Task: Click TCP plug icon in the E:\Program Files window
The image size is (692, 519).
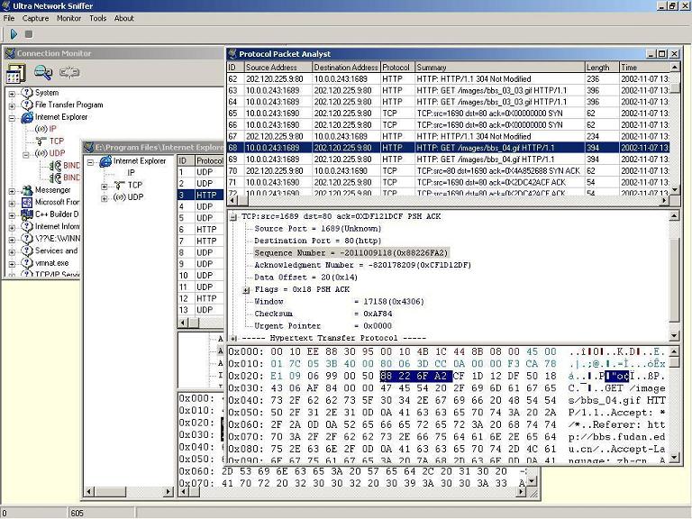Action: click(x=120, y=186)
